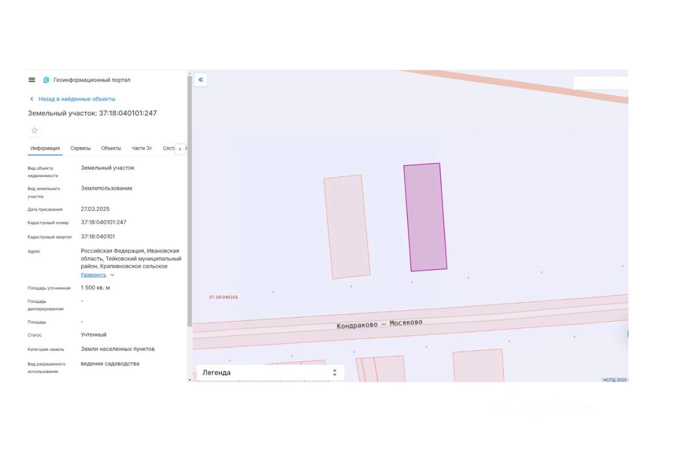Select the highlighted purple parcel on the map
Screen dimensions: 674x476
425,217
